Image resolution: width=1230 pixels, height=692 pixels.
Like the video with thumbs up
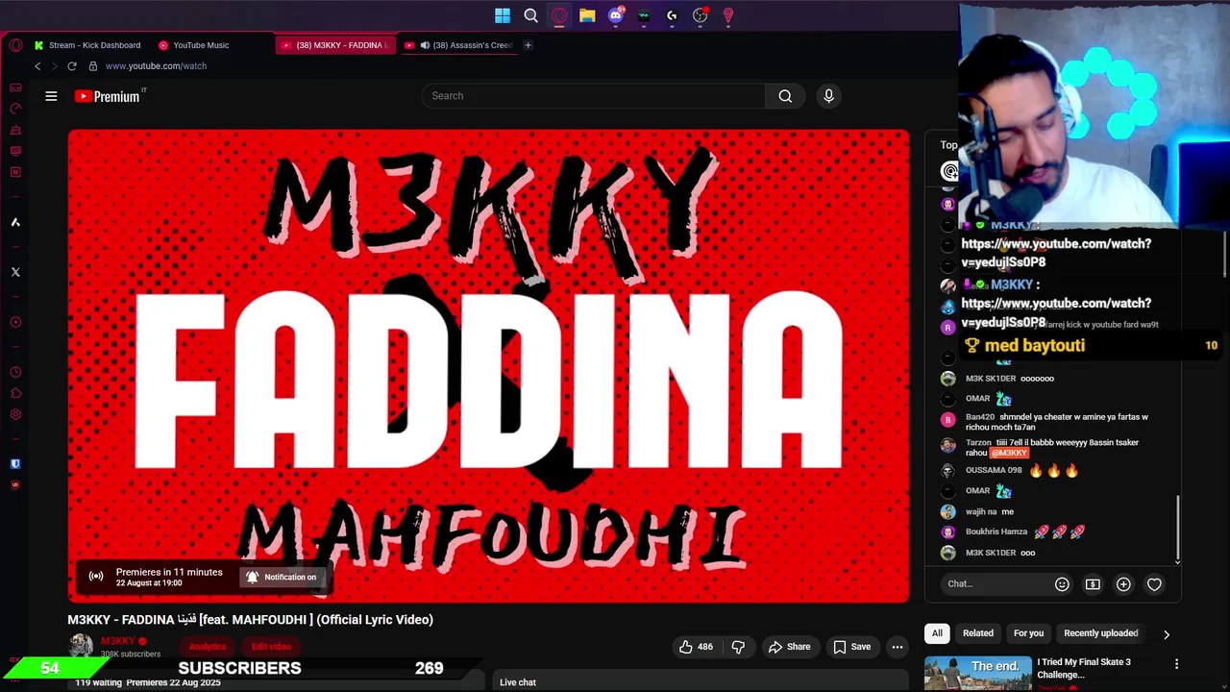tap(696, 647)
